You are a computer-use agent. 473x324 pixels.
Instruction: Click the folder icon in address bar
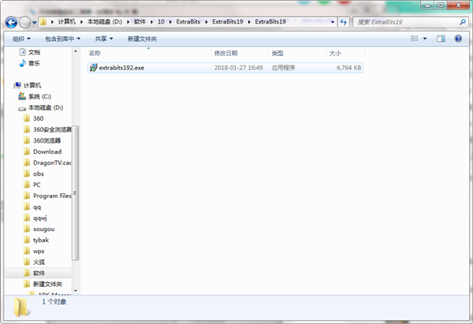point(43,22)
